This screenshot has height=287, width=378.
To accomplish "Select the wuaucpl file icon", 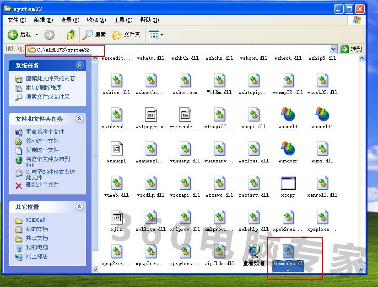I will click(116, 149).
